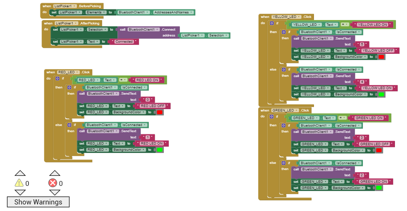Viewport: 407px width, 211px height.
Task: Click the 'YELLOW LED OFF' string block
Action: point(378,51)
